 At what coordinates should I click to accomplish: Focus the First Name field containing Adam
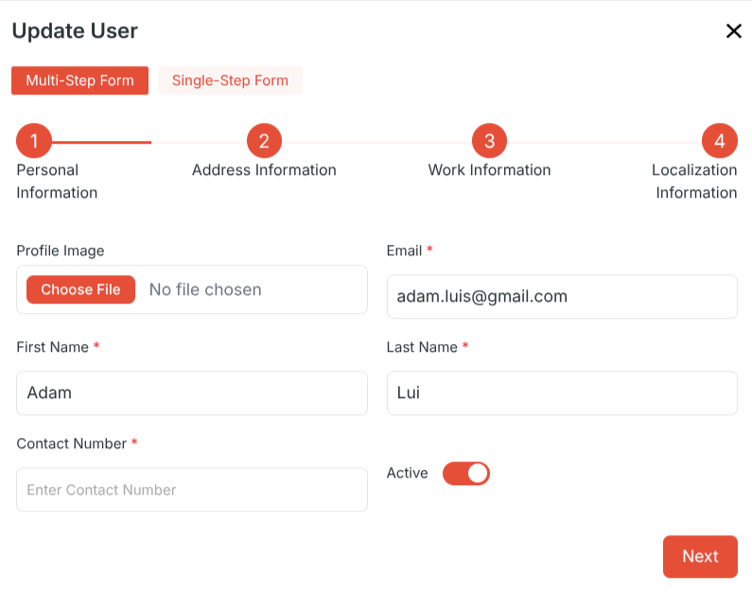coord(192,393)
